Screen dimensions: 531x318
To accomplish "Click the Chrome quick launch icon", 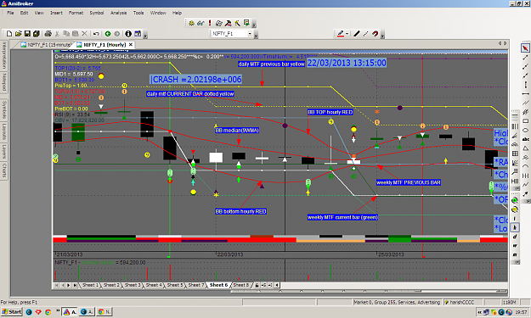I will click(48, 311).
